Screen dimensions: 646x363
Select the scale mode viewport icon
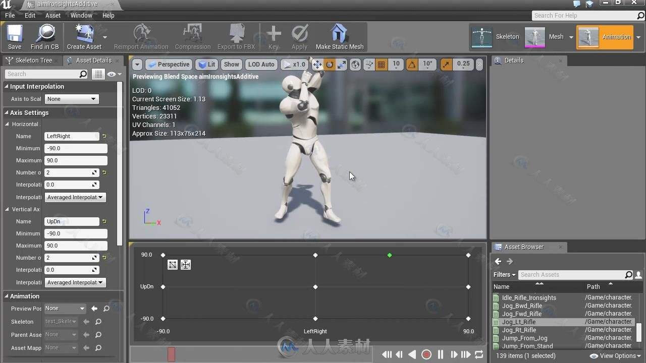[342, 65]
